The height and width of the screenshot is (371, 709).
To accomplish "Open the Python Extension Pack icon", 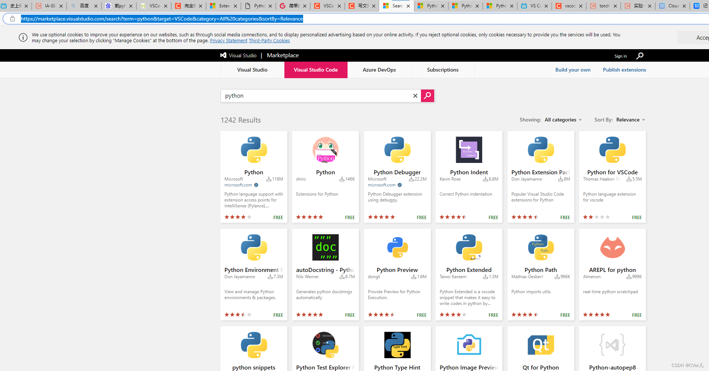I will [x=541, y=150].
